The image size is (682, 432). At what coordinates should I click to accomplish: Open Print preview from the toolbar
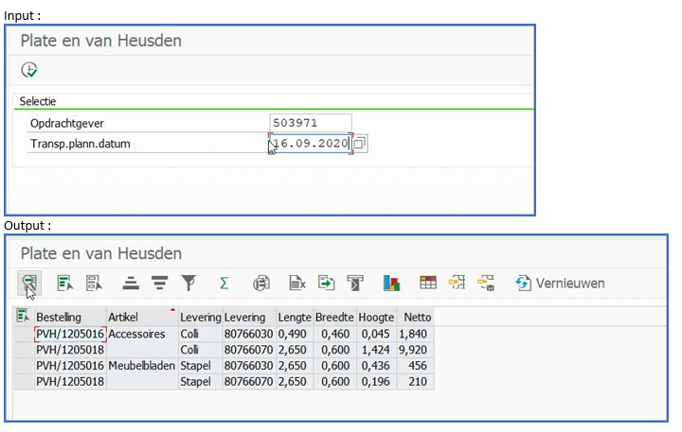[x=261, y=284]
